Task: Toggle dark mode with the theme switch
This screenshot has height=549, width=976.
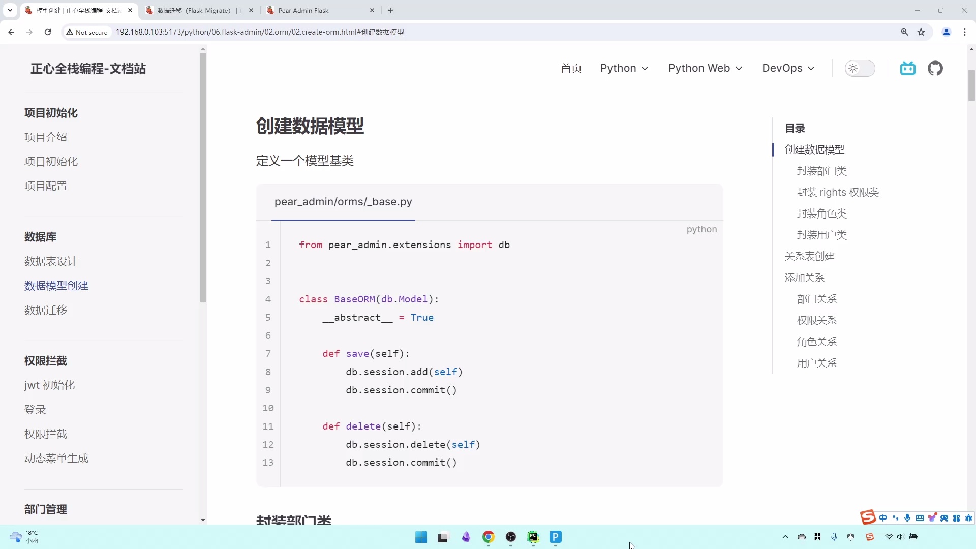Action: click(860, 68)
